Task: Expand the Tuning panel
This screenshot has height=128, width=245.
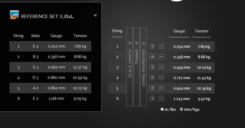Action: [136, 67]
